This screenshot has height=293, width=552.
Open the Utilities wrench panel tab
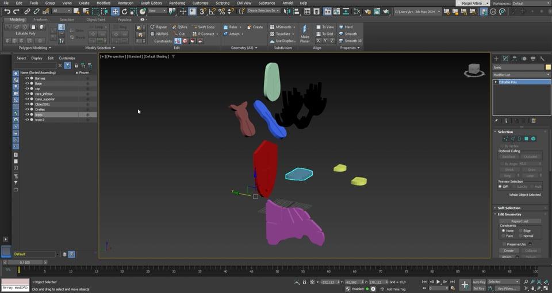[542, 59]
